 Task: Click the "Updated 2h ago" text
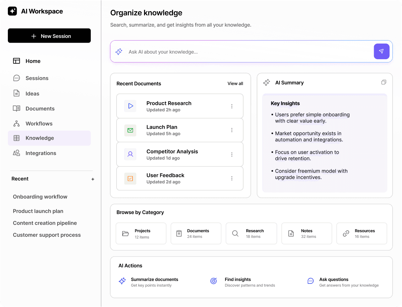(x=163, y=110)
